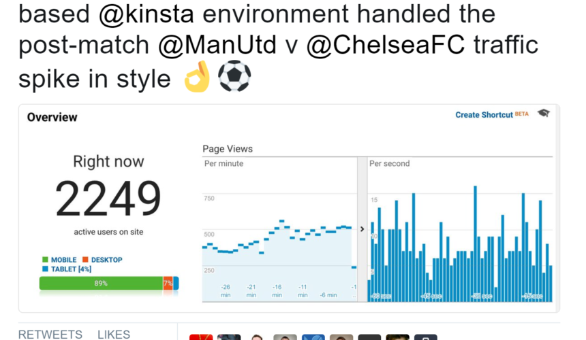The height and width of the screenshot is (340, 586).
Task: Click the first red avatar thumbnail
Action: click(x=201, y=337)
